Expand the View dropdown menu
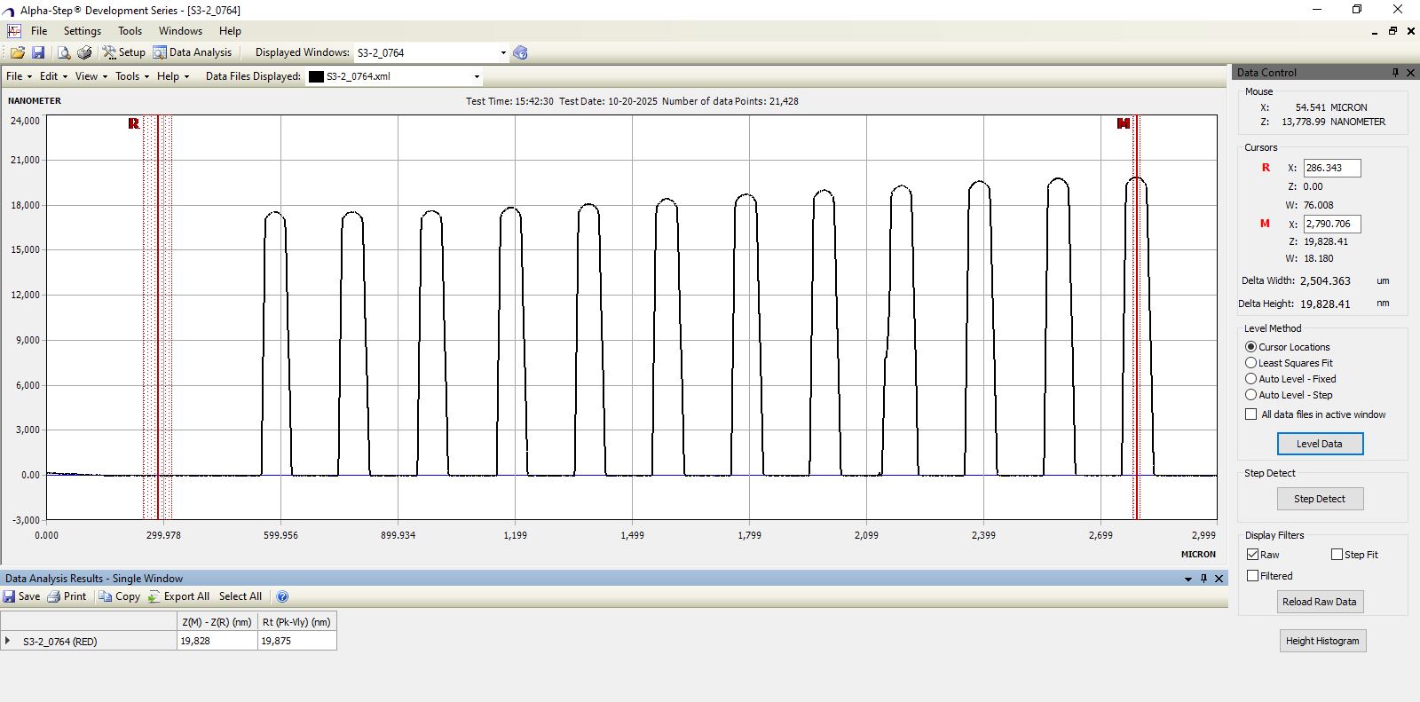The width and height of the screenshot is (1420, 702). (91, 76)
